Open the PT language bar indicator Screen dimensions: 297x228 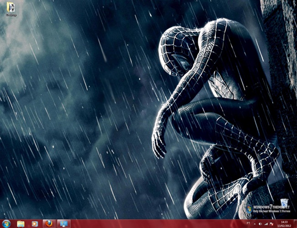click(x=248, y=223)
